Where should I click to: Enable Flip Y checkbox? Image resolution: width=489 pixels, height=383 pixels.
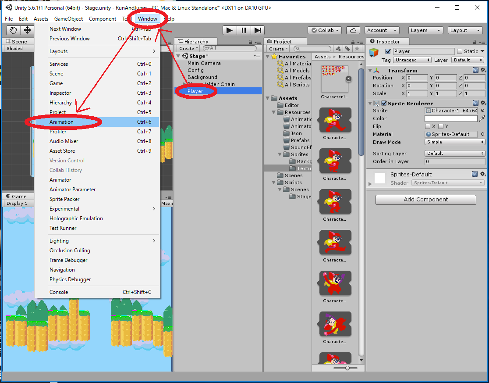pos(441,126)
